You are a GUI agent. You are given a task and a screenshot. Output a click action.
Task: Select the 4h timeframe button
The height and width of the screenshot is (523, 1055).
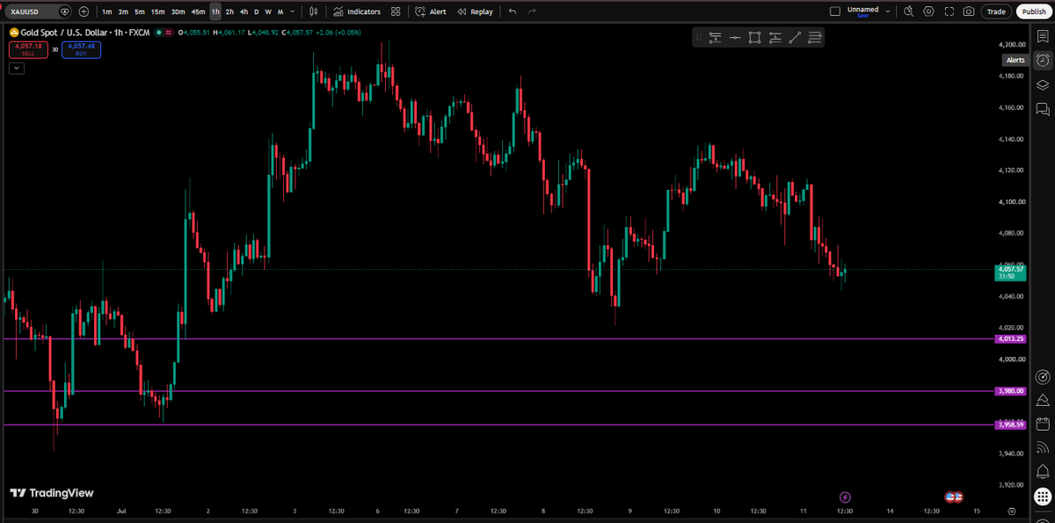[x=244, y=11]
